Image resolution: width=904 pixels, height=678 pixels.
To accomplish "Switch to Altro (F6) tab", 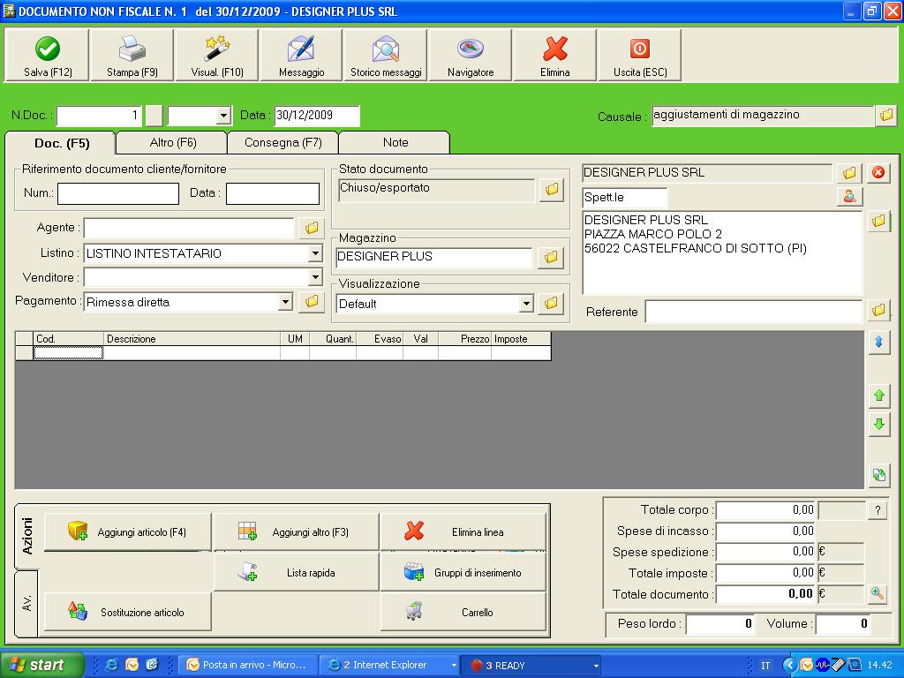I will click(173, 142).
